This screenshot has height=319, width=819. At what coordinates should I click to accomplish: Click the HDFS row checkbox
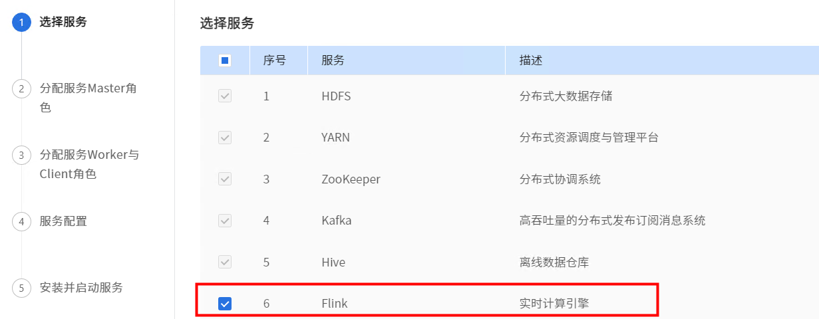point(225,96)
